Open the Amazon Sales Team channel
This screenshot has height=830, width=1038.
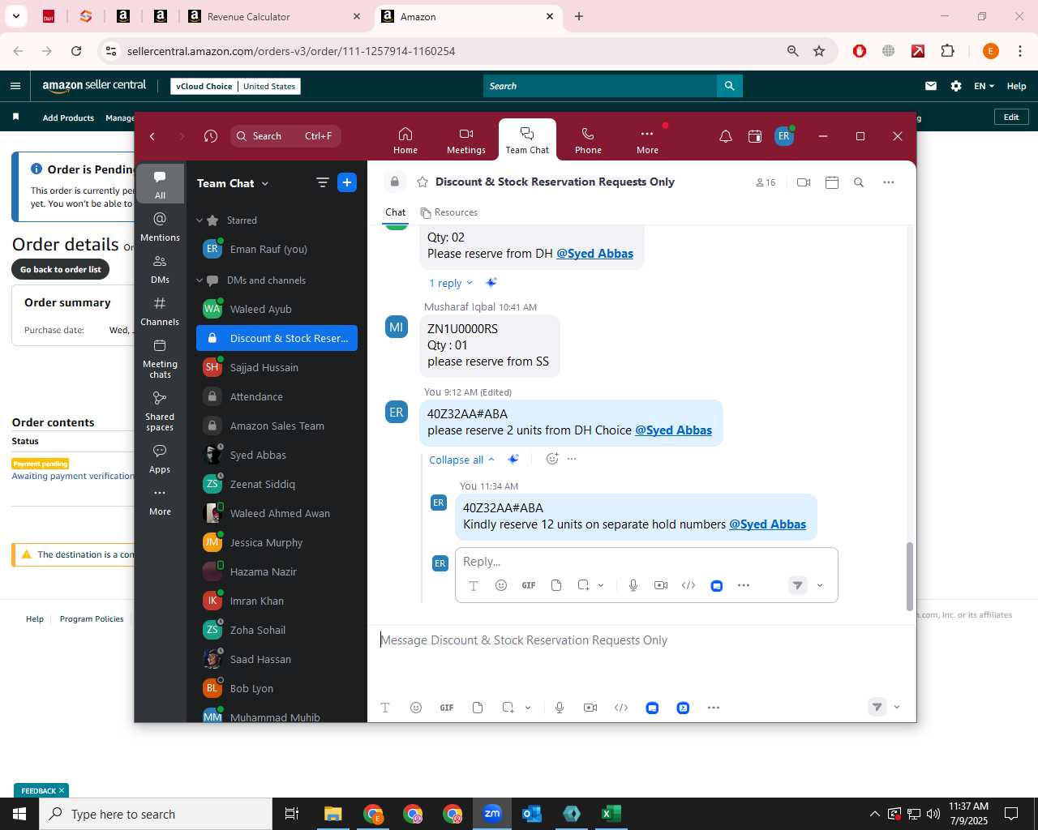277,426
